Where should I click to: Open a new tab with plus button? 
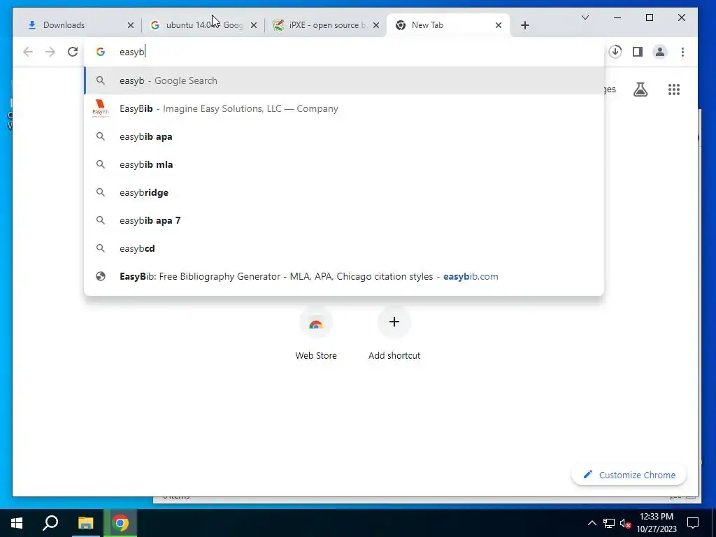point(525,25)
